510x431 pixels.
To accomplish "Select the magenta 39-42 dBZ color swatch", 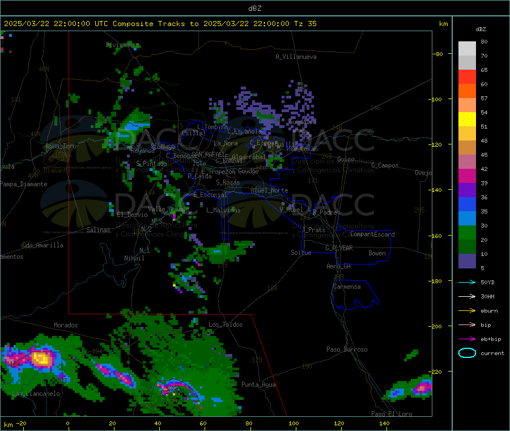I will 467,176.
